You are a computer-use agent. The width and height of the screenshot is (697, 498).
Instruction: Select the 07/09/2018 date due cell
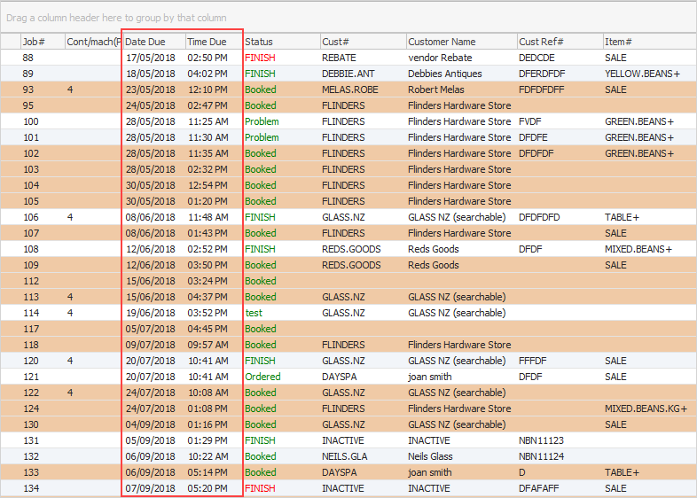[x=151, y=488]
